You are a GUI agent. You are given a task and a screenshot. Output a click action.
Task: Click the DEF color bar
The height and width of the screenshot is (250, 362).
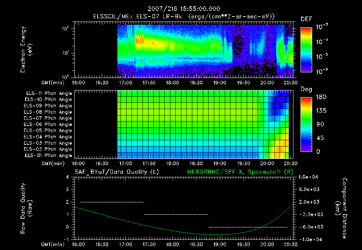[306, 49]
